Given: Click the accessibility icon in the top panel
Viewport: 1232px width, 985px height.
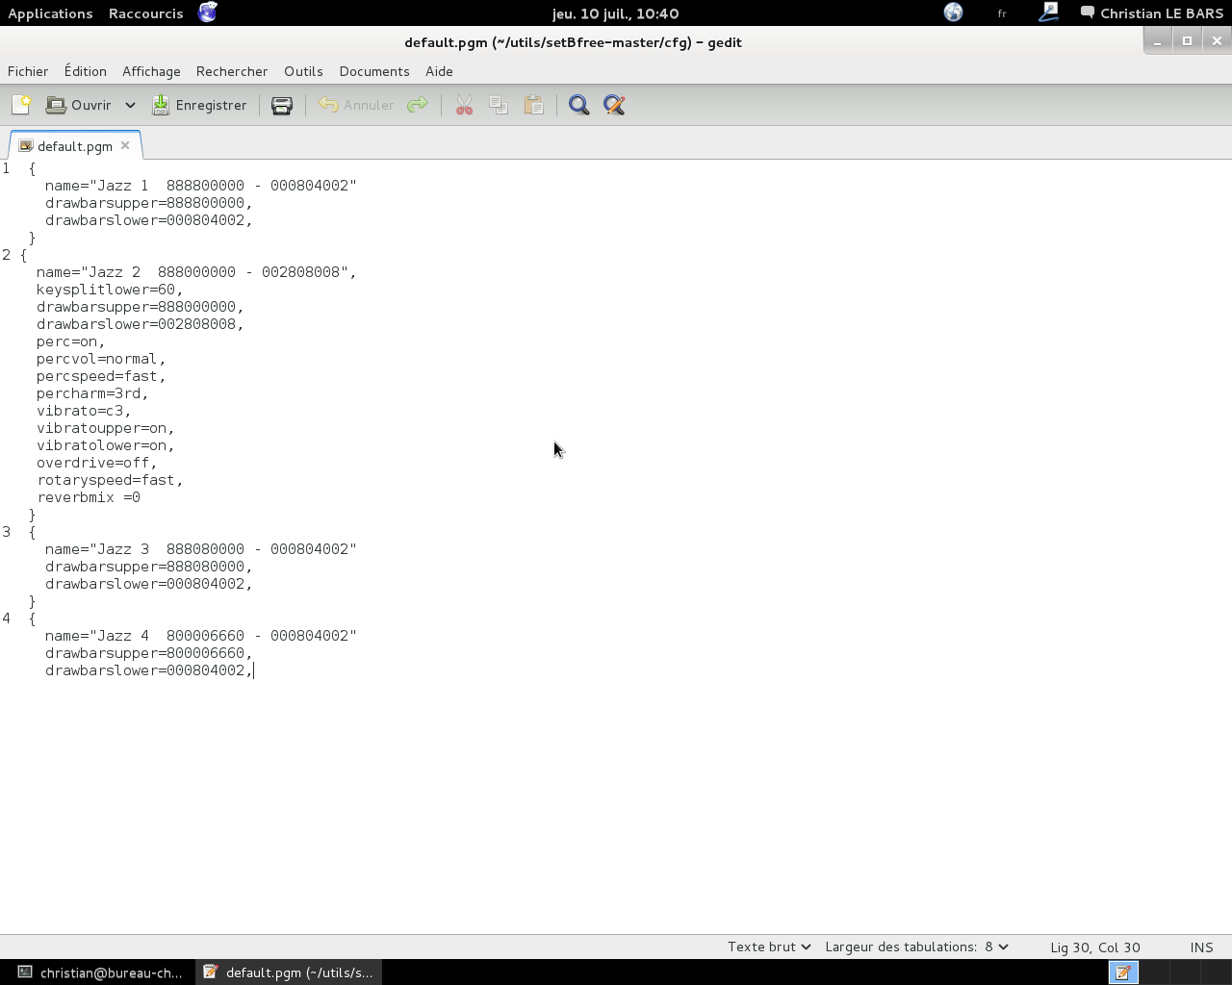Looking at the screenshot, I should click(x=1049, y=13).
